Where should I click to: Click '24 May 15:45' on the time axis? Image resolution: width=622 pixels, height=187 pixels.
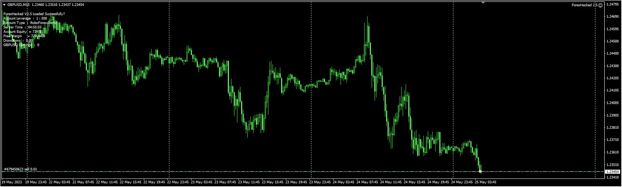[x=415, y=182]
